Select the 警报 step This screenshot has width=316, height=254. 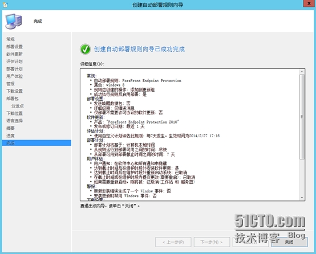coord(10,84)
